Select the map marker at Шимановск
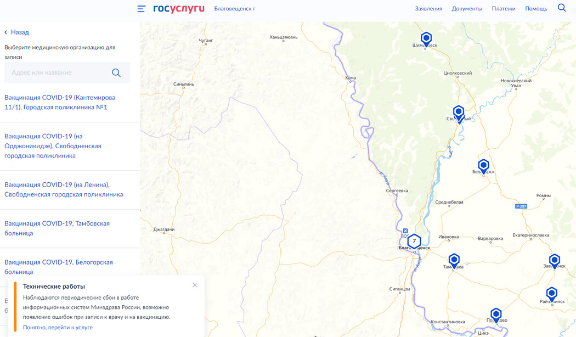 426,39
